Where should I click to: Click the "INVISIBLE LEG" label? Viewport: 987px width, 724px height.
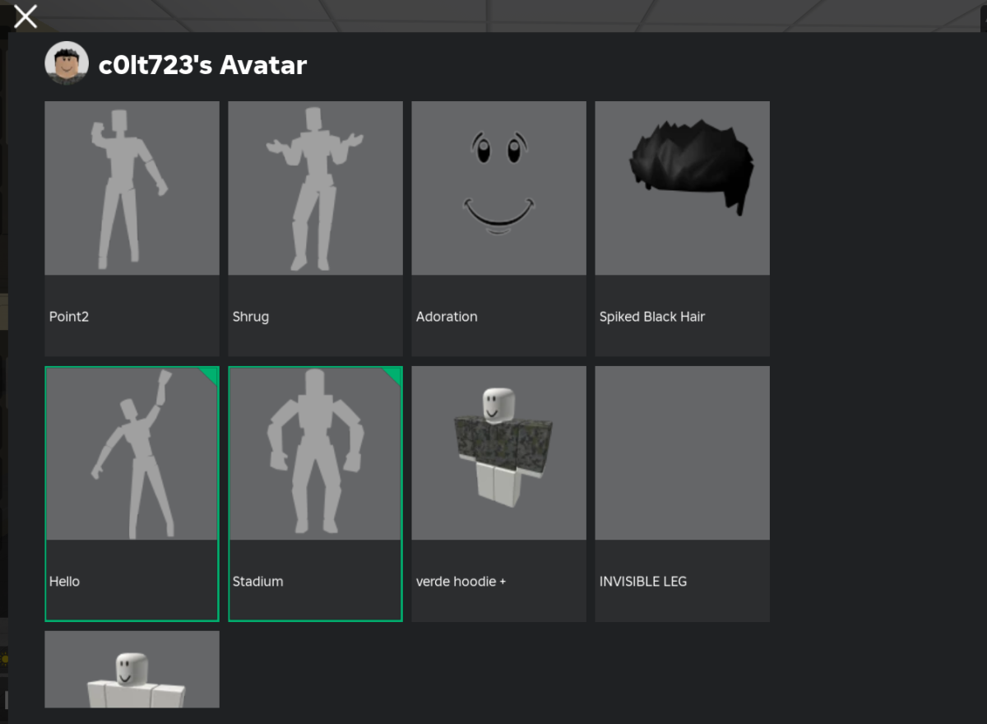(x=643, y=582)
